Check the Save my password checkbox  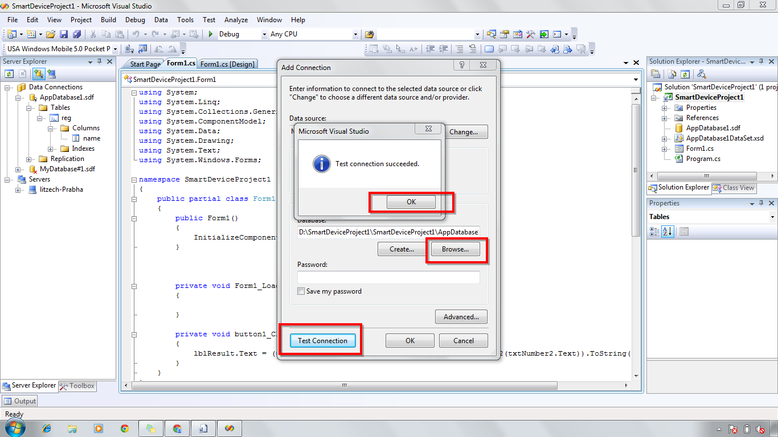coord(301,291)
